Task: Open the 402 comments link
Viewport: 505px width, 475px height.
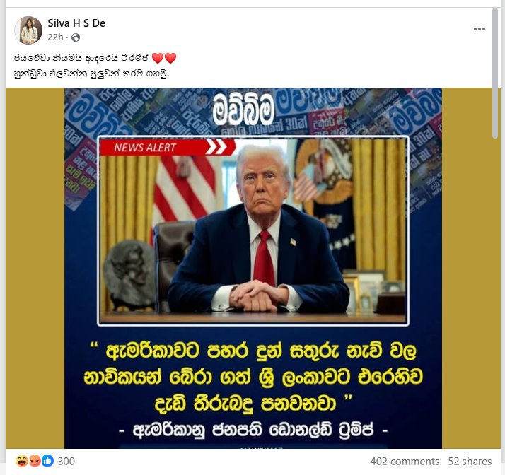Action: [x=405, y=461]
